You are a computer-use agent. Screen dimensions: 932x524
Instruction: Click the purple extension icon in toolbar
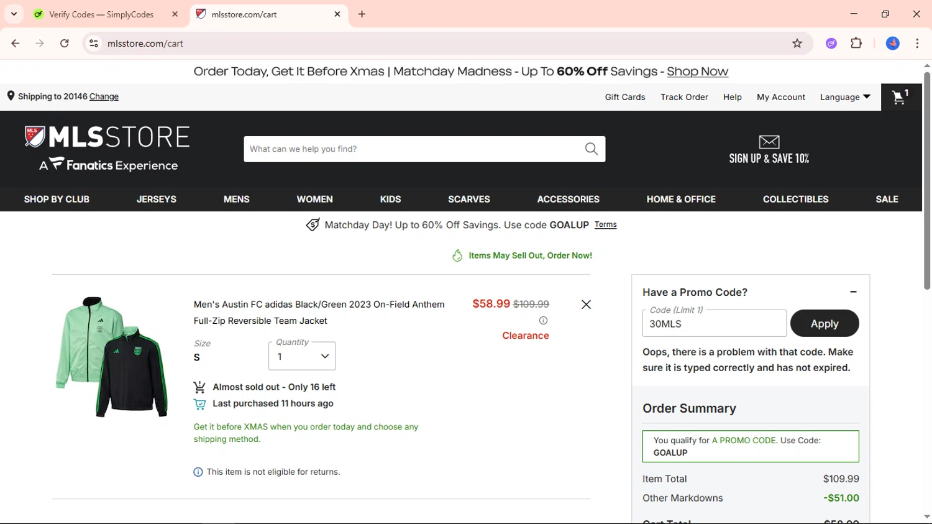pos(831,44)
